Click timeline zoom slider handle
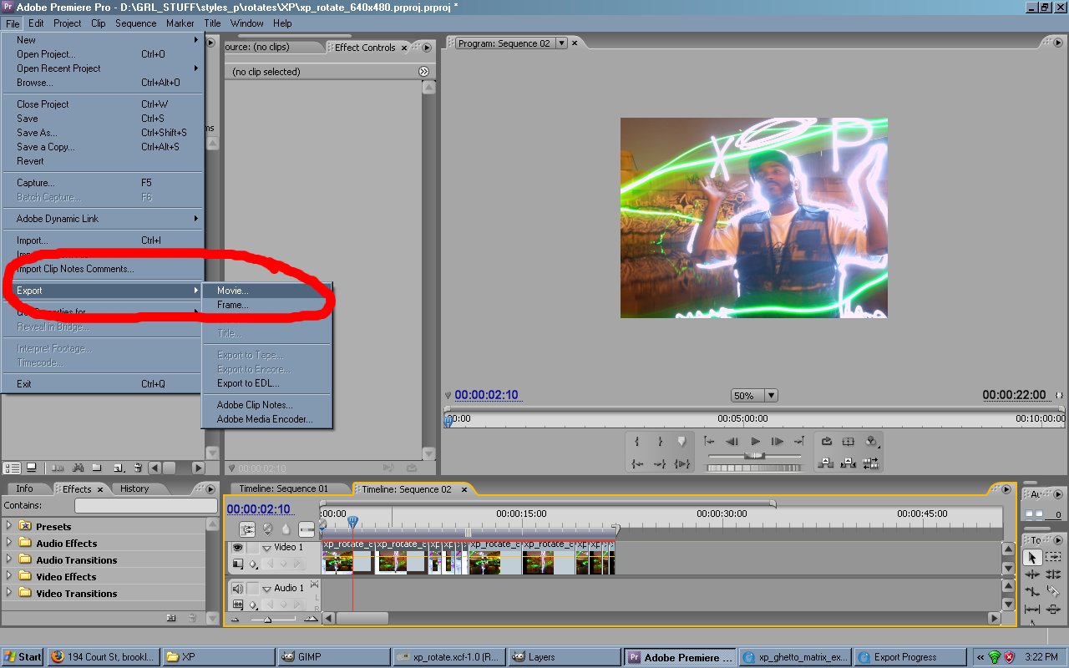This screenshot has height=668, width=1069. (267, 619)
